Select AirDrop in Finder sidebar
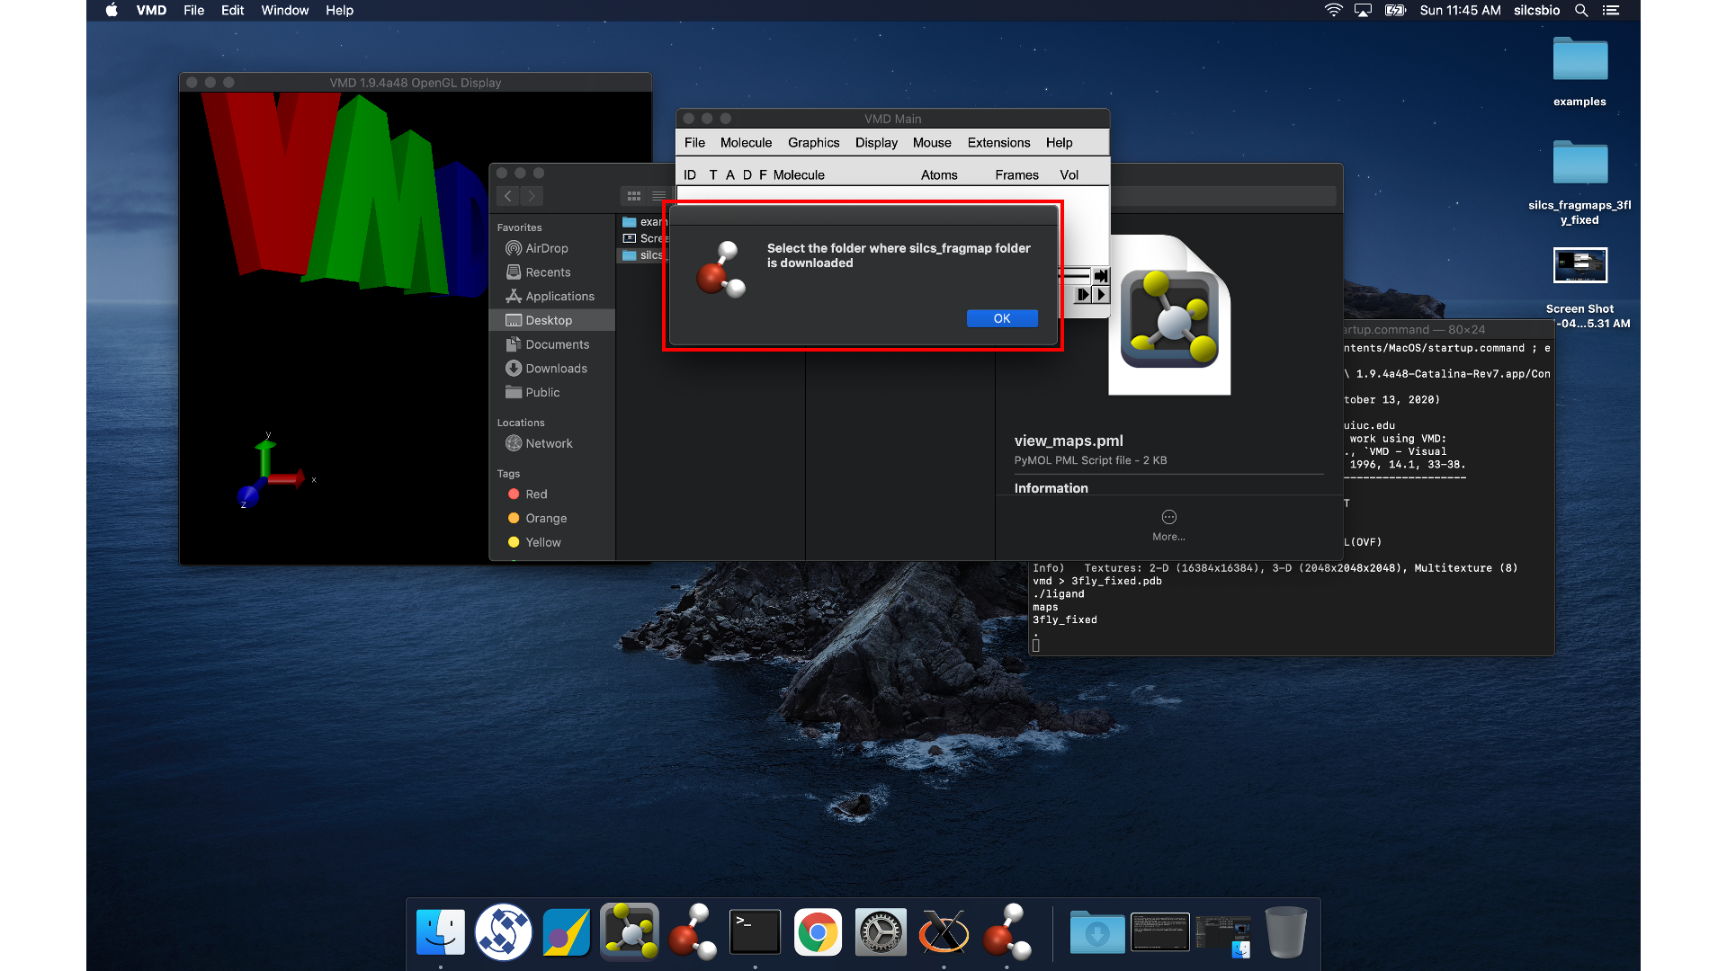 click(552, 248)
